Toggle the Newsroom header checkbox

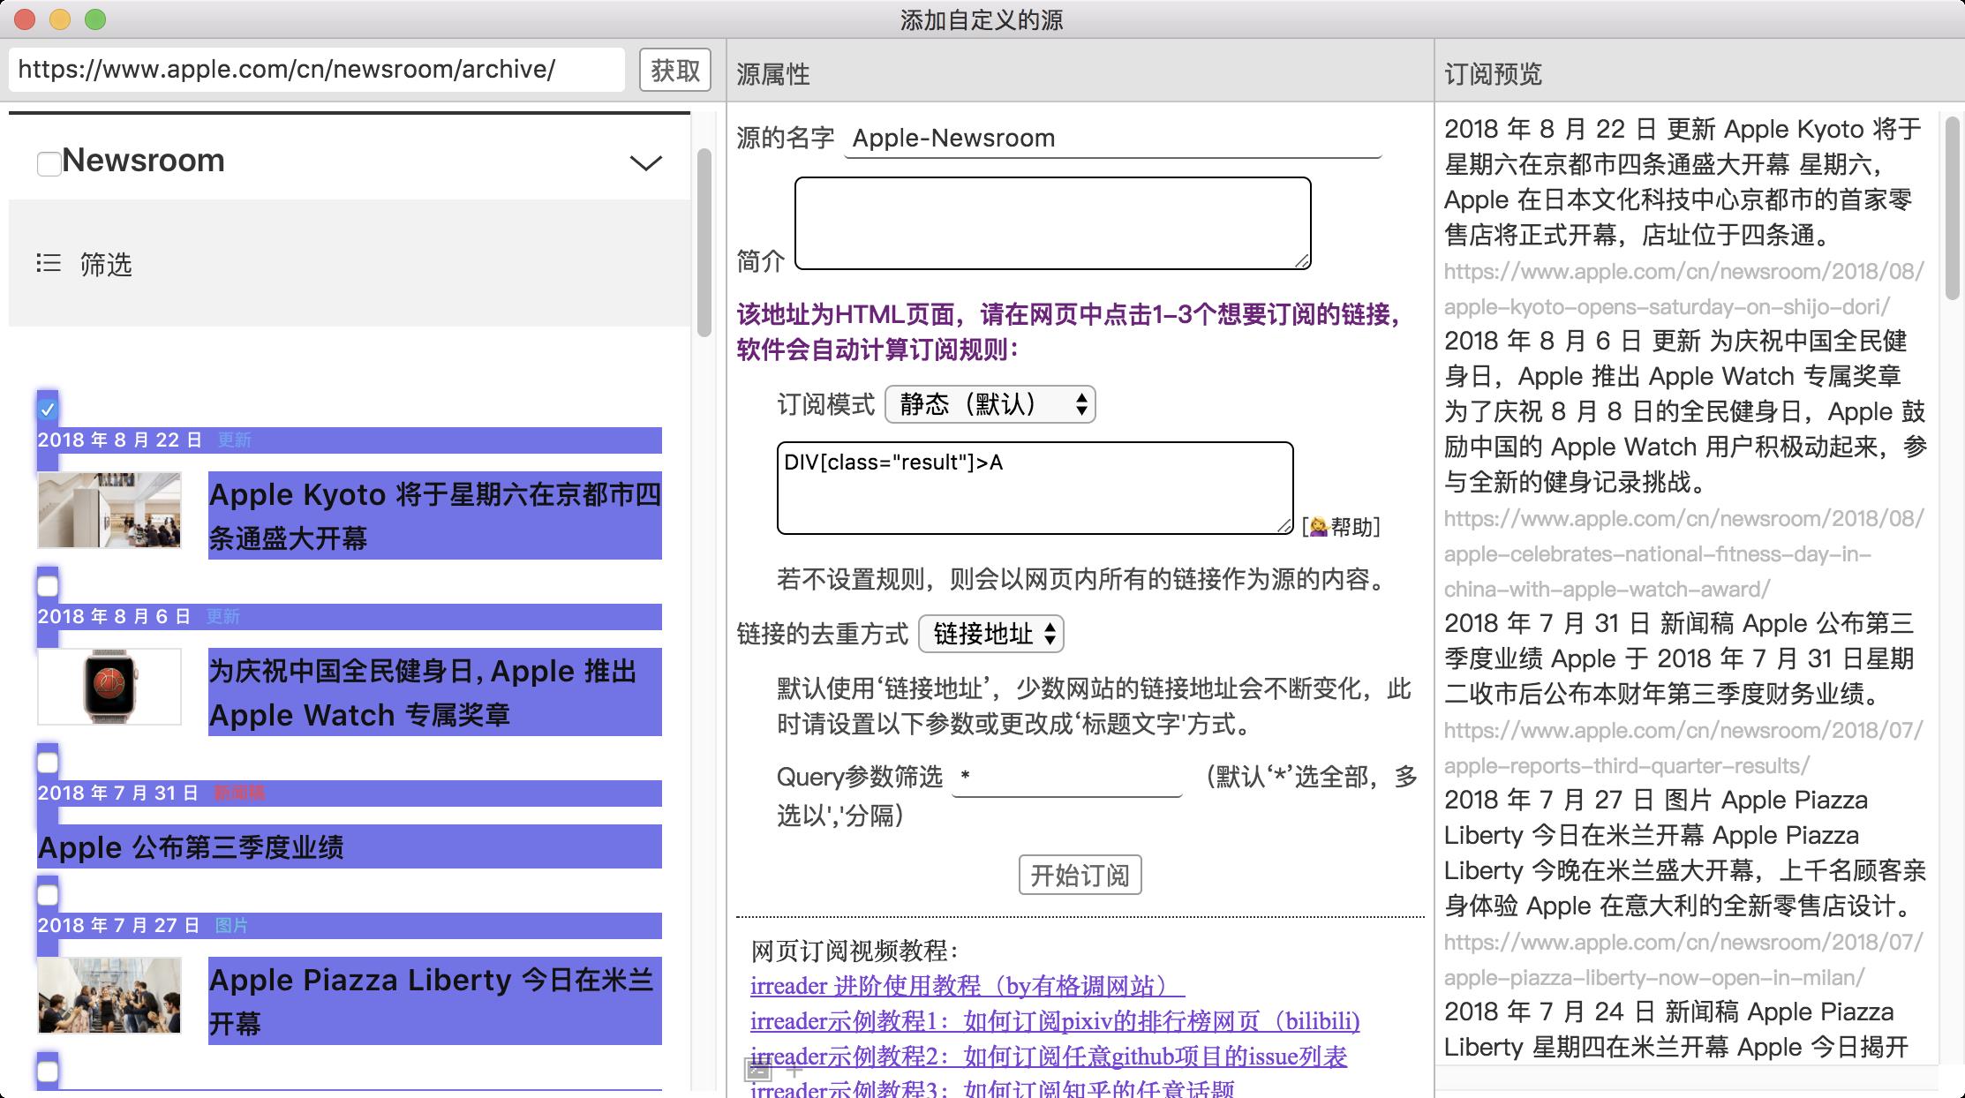pos(49,163)
